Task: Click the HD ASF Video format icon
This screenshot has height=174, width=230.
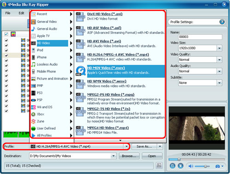Action: point(80,31)
